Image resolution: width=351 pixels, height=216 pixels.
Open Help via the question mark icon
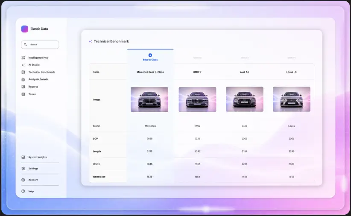(x=23, y=191)
